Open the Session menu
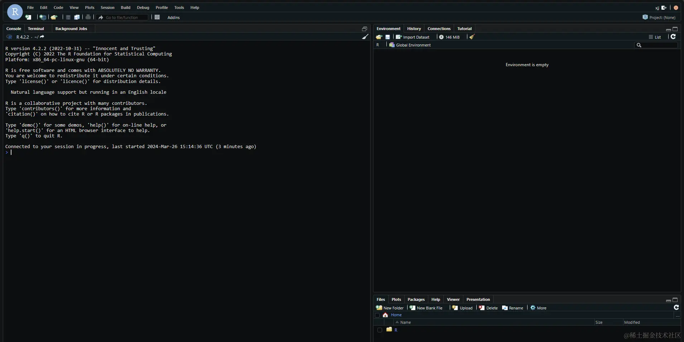Screen dimensions: 684x342 107,8
